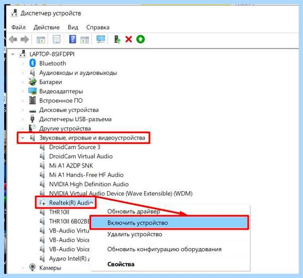This screenshot has height=278, width=303.
Task: Select the Звуковые, игровые и видеоустройства label
Action: coord(92,138)
